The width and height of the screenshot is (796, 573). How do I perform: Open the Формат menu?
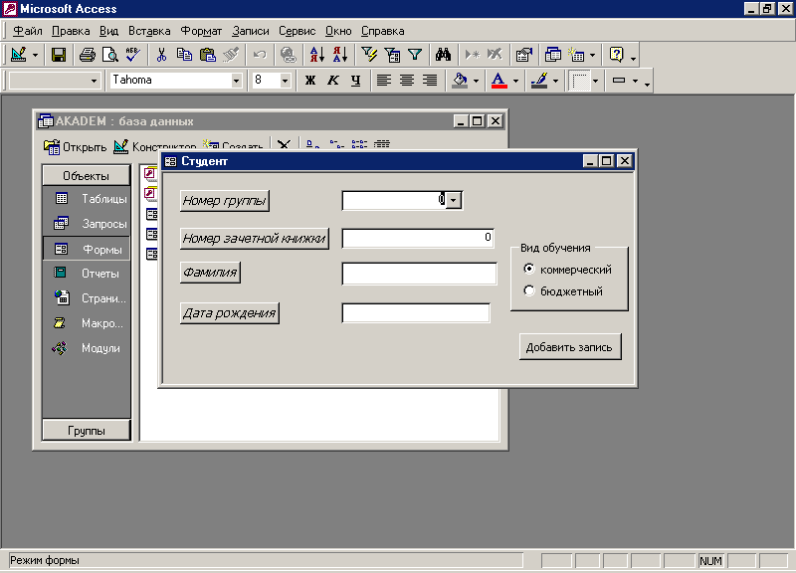click(201, 31)
